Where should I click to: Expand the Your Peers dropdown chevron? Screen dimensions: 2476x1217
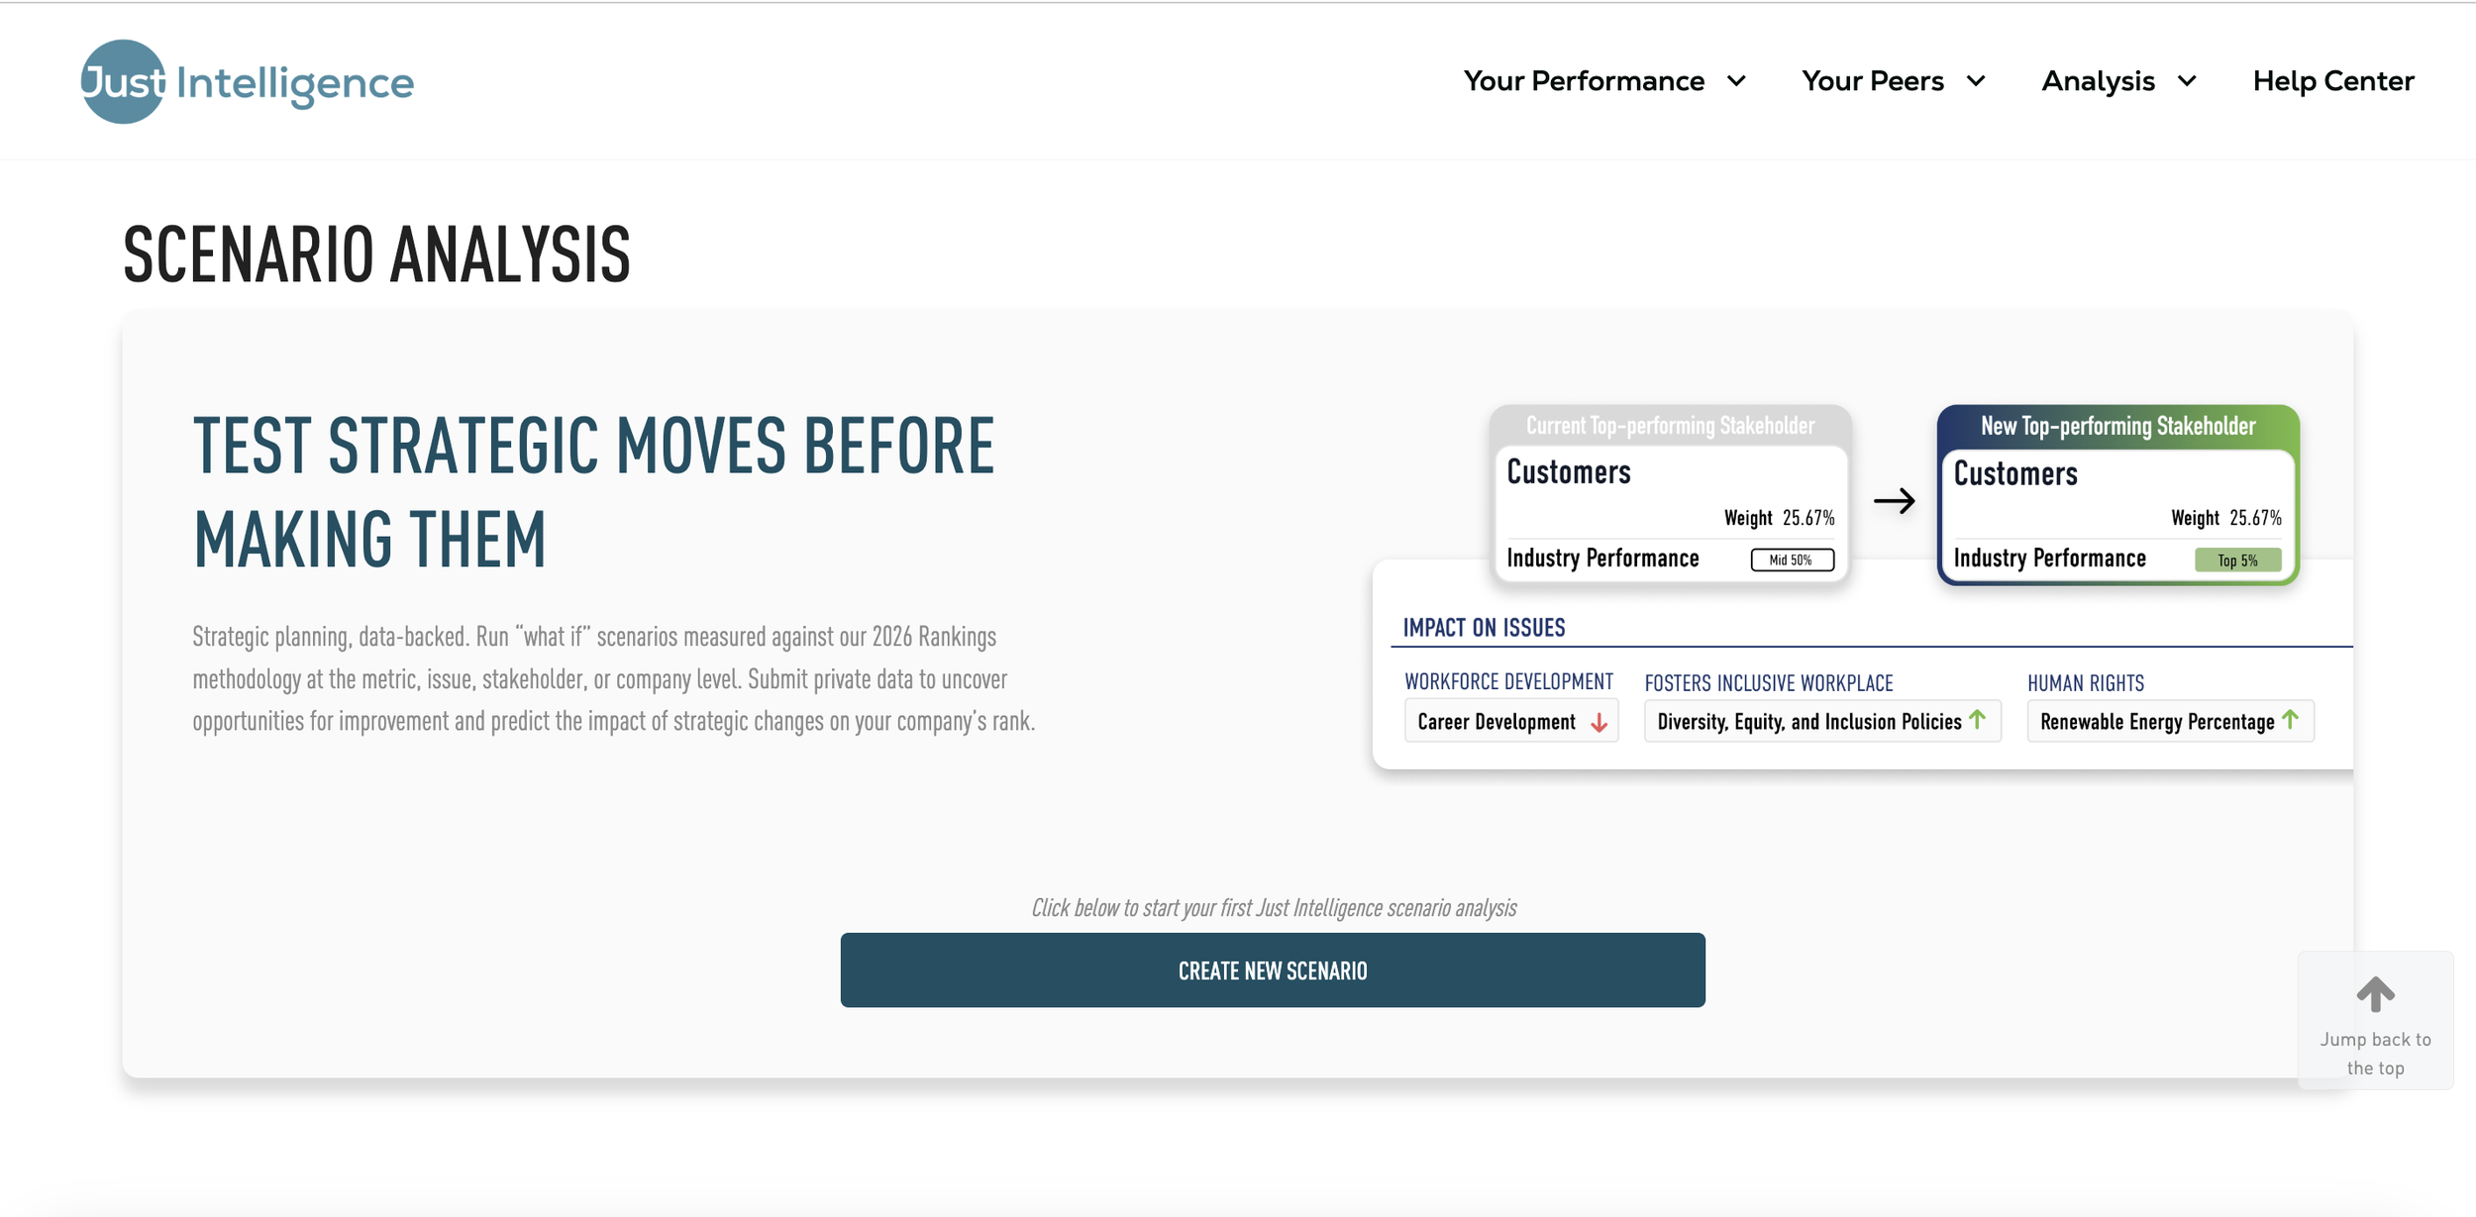[1976, 81]
